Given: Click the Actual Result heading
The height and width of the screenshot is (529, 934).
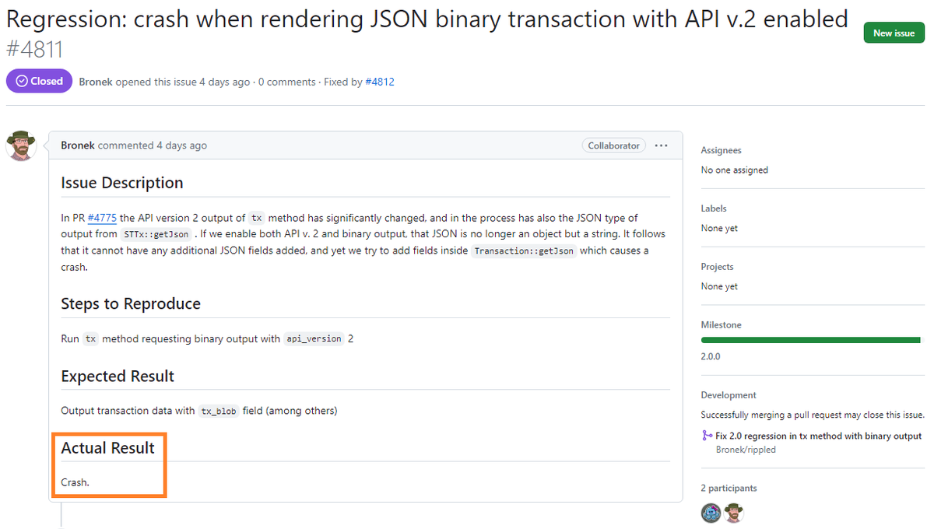Looking at the screenshot, I should [108, 448].
